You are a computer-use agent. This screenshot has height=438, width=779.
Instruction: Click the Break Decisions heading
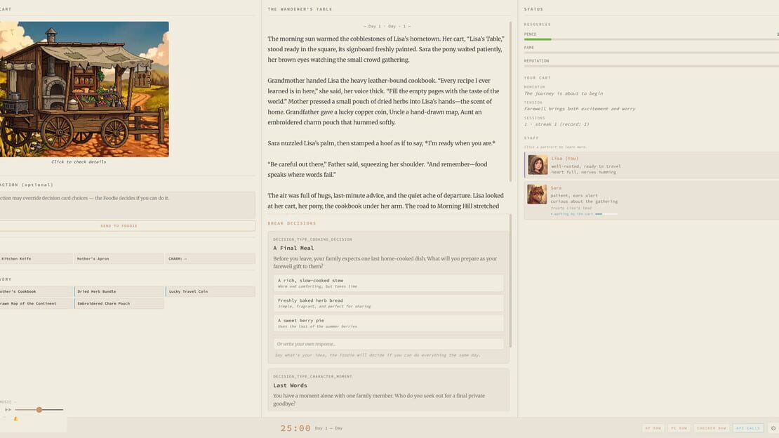pos(292,223)
